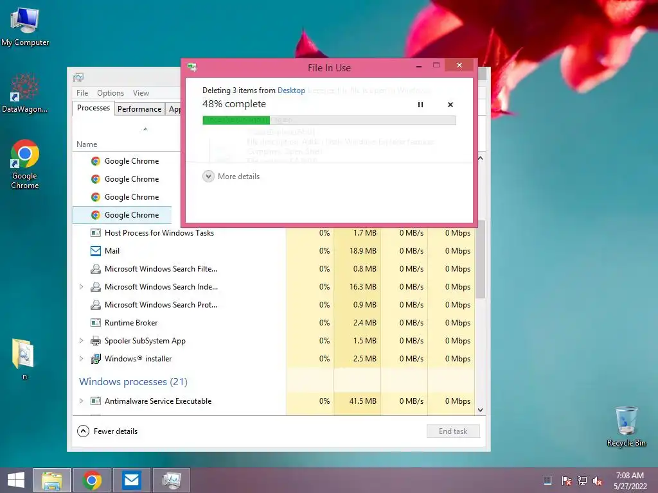
Task: Expand the Spooler SubSystem App row
Action: (82, 341)
